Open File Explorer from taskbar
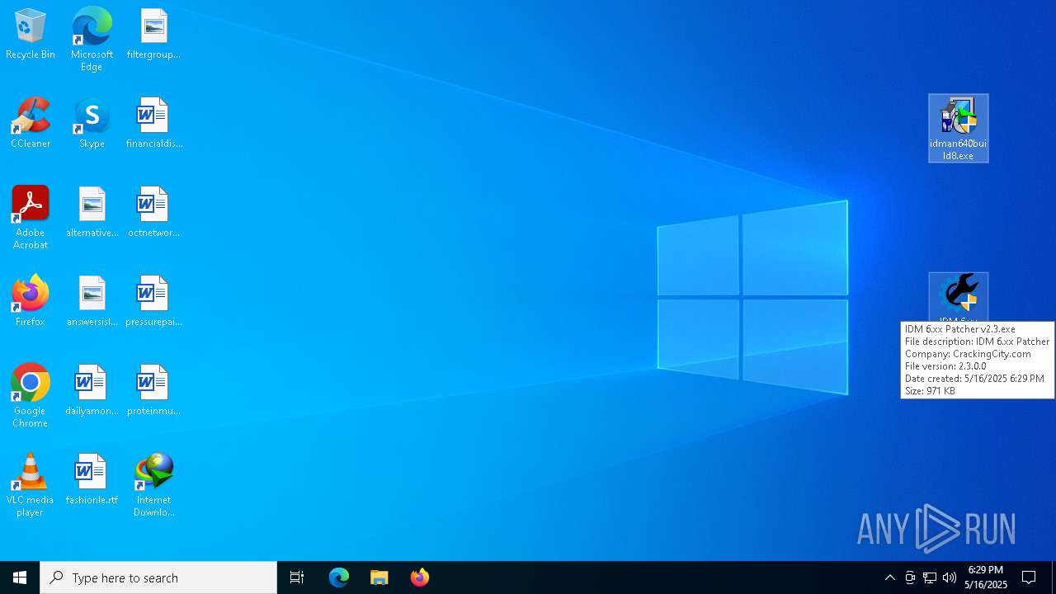The image size is (1056, 594). point(379,577)
